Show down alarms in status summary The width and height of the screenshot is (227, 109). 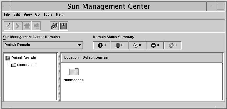point(102,45)
